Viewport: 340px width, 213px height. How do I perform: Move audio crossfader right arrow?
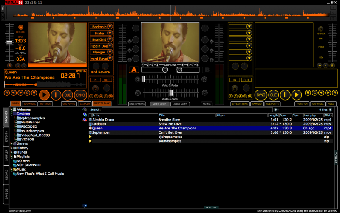(204, 93)
